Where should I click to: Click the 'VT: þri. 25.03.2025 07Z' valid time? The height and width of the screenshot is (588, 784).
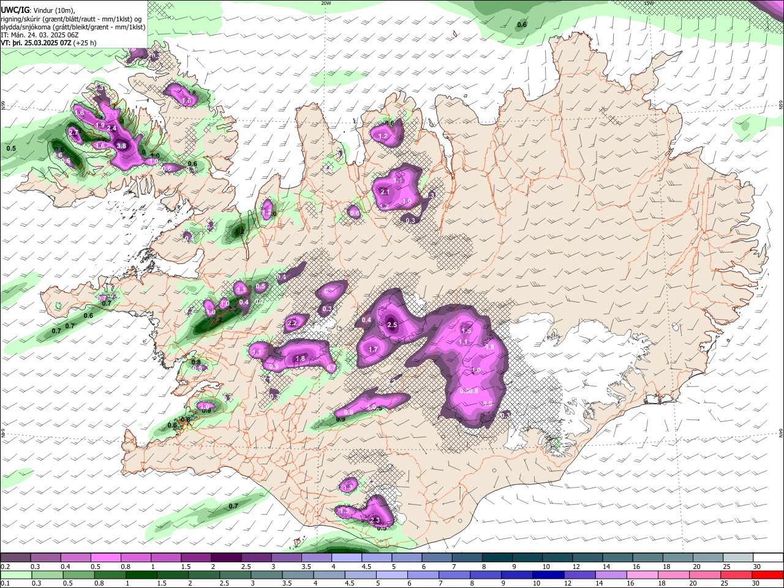pos(37,44)
